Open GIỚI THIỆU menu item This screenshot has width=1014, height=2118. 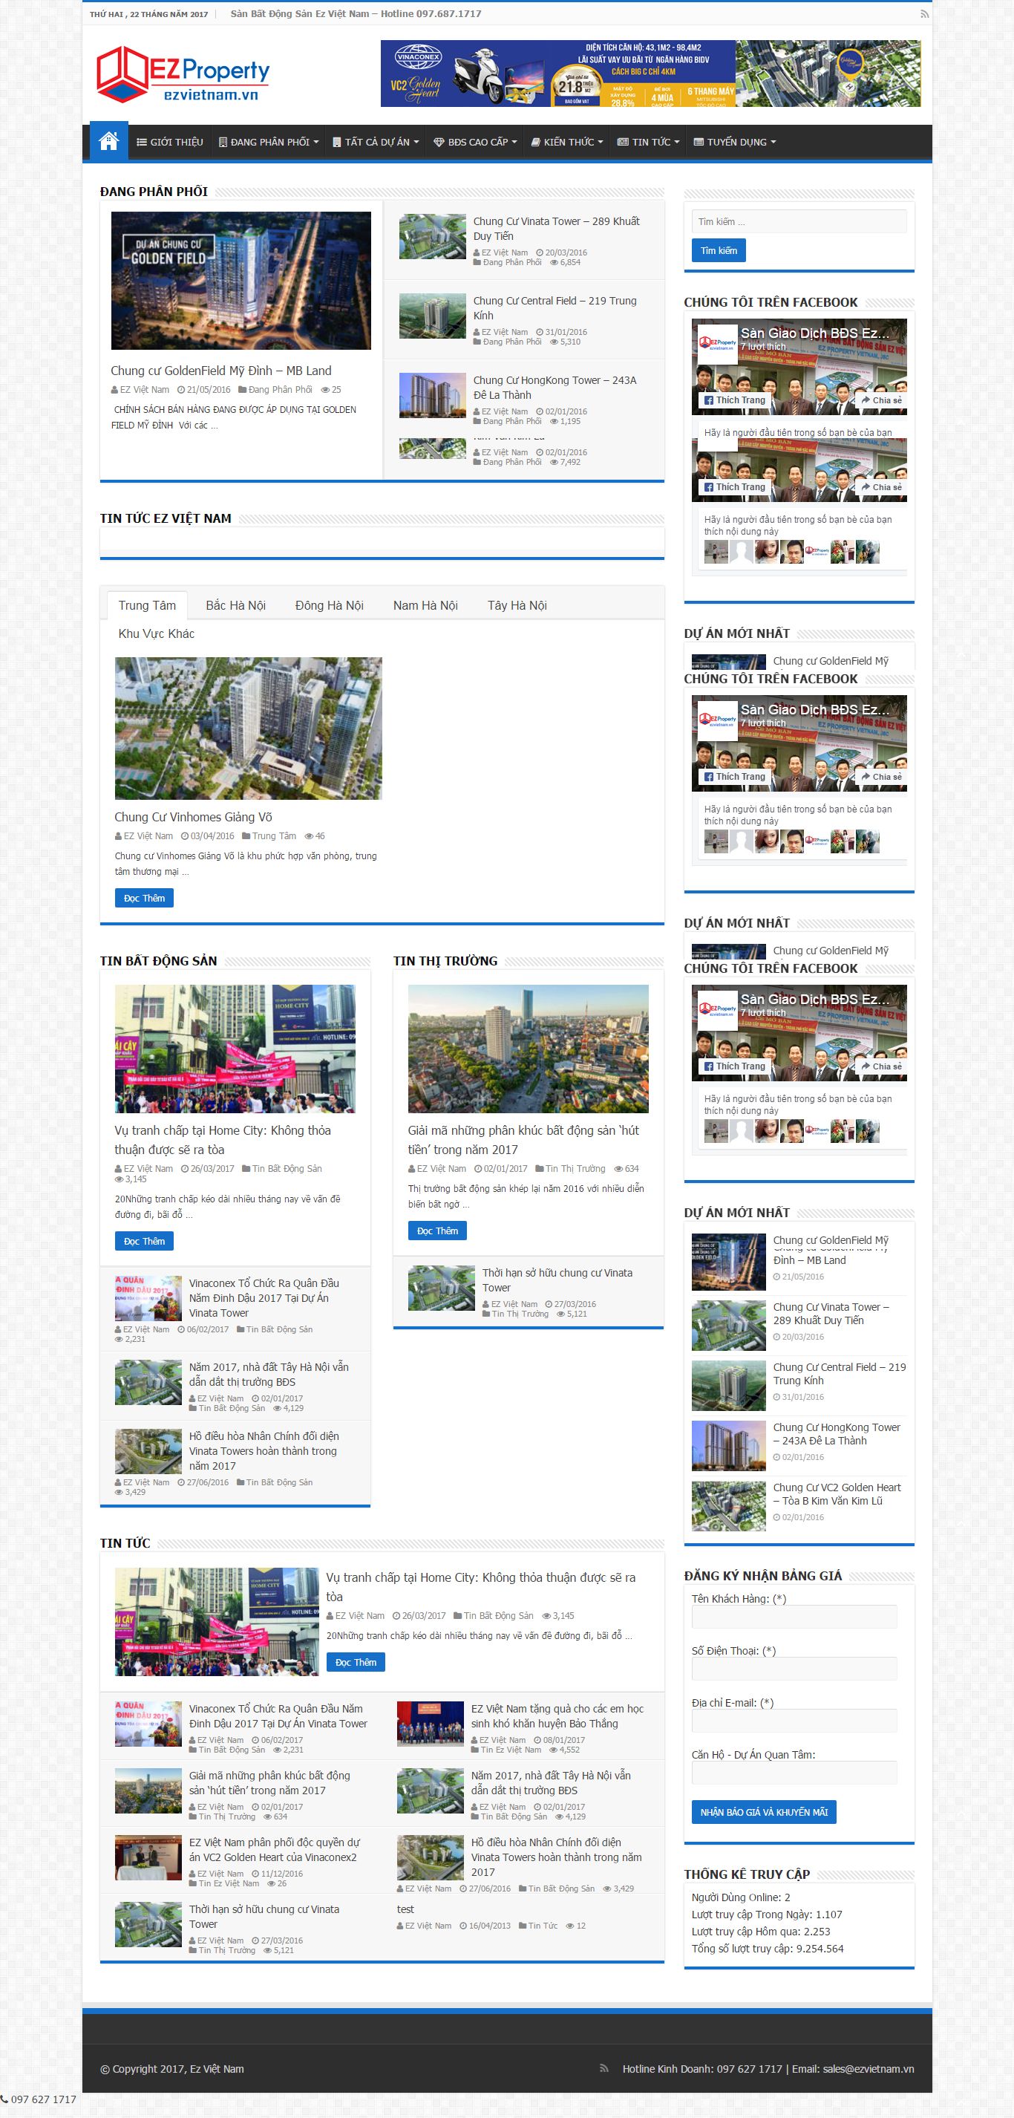(169, 143)
